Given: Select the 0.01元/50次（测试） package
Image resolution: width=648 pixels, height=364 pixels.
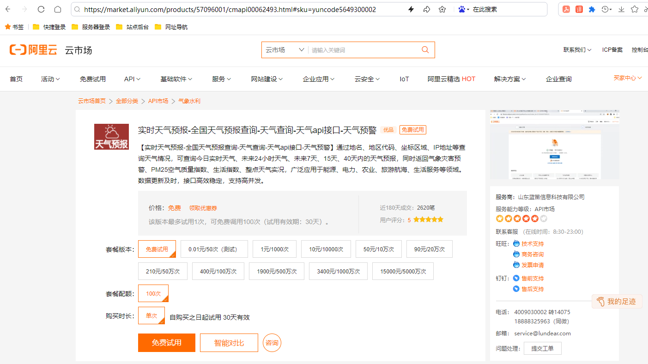Looking at the screenshot, I should tap(214, 249).
